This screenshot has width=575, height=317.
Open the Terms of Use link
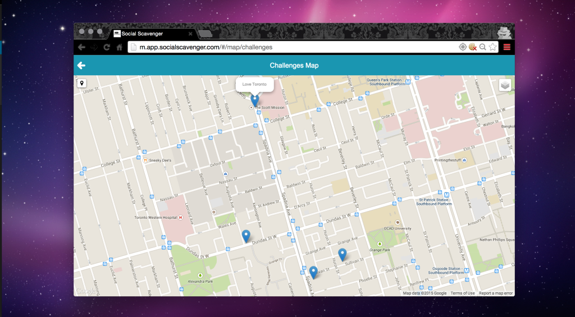coord(463,293)
